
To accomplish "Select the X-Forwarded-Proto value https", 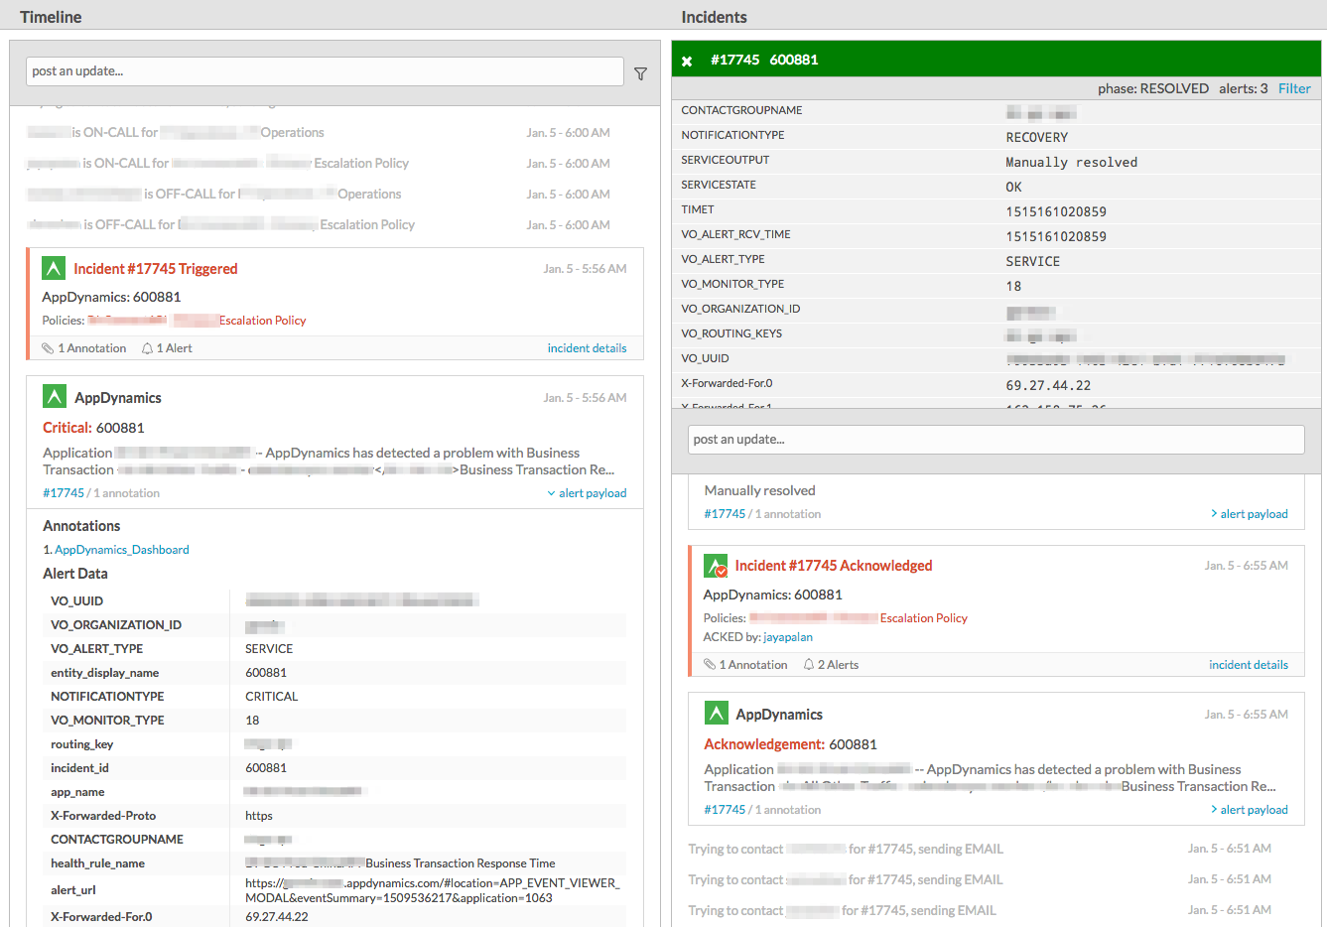I will [x=259, y=816].
